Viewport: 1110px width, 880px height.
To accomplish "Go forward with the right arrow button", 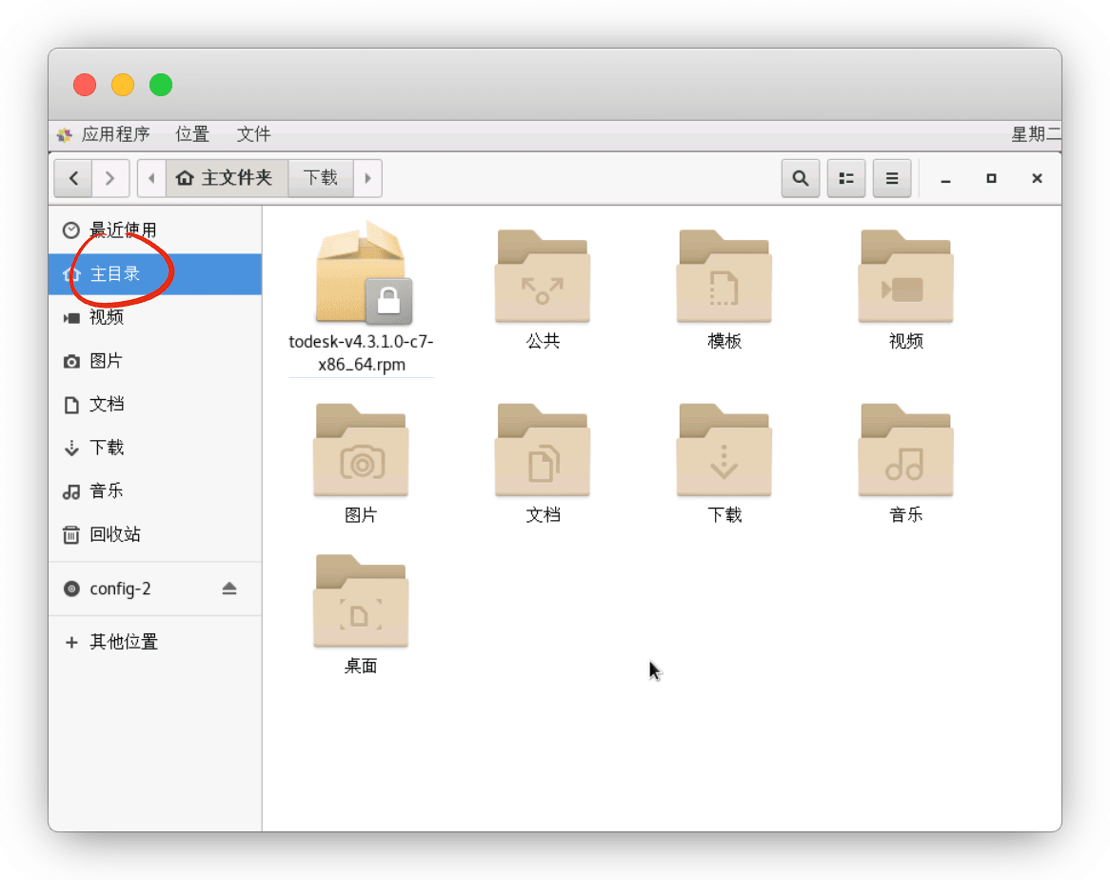I will [x=110, y=178].
